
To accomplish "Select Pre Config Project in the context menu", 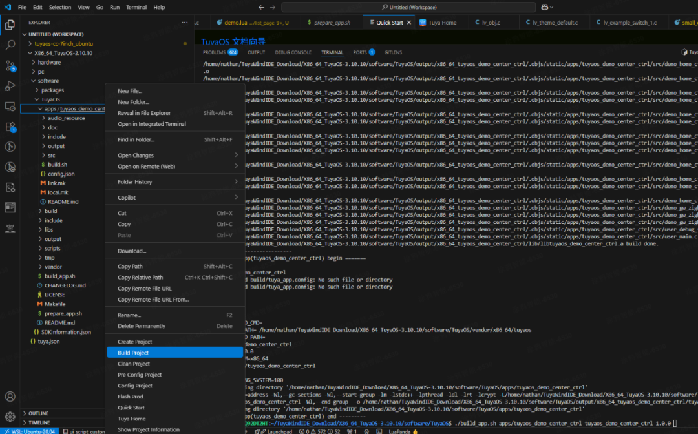I will tap(175, 375).
